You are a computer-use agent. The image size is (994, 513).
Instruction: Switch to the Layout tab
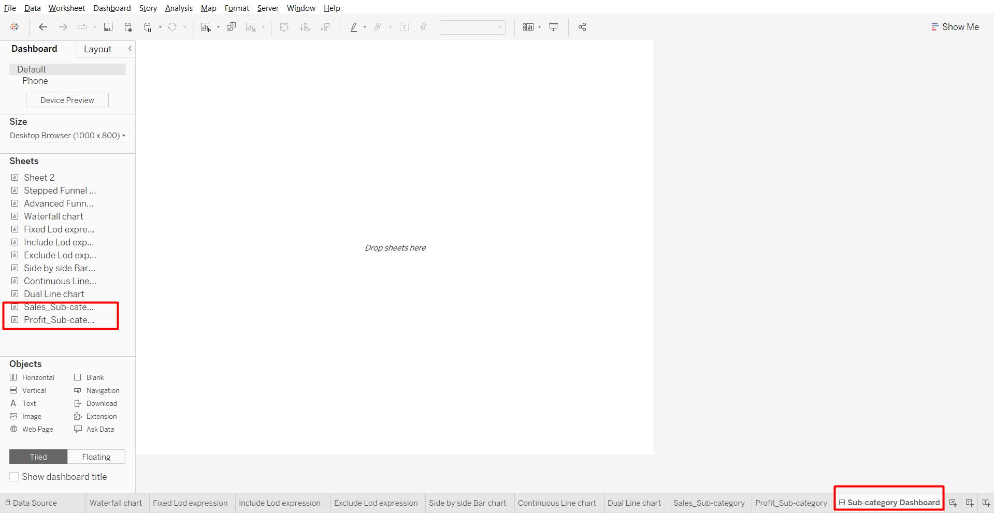tap(98, 49)
